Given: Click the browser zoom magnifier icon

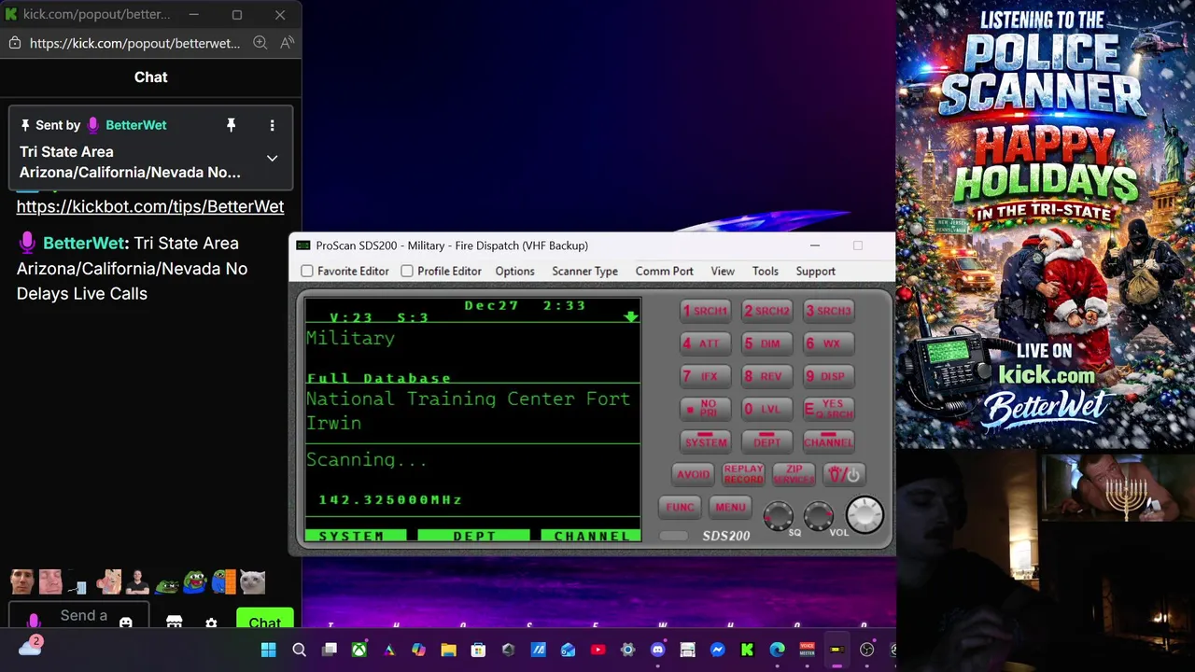Looking at the screenshot, I should point(260,43).
